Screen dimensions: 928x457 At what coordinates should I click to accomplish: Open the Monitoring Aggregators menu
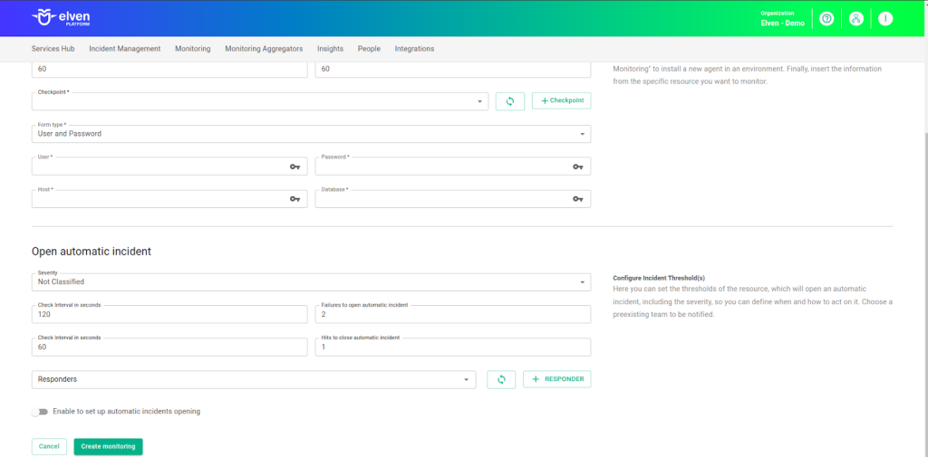264,49
